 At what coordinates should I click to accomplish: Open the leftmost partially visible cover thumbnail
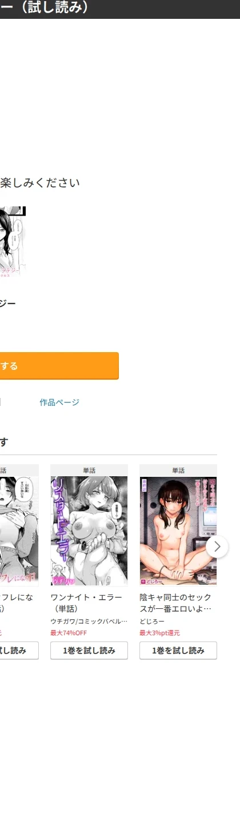pos(19,531)
